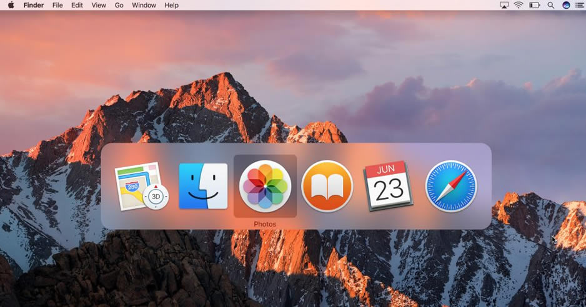Choose the Photos app icon
Image resolution: width=586 pixels, height=307 pixels.
[x=265, y=186]
